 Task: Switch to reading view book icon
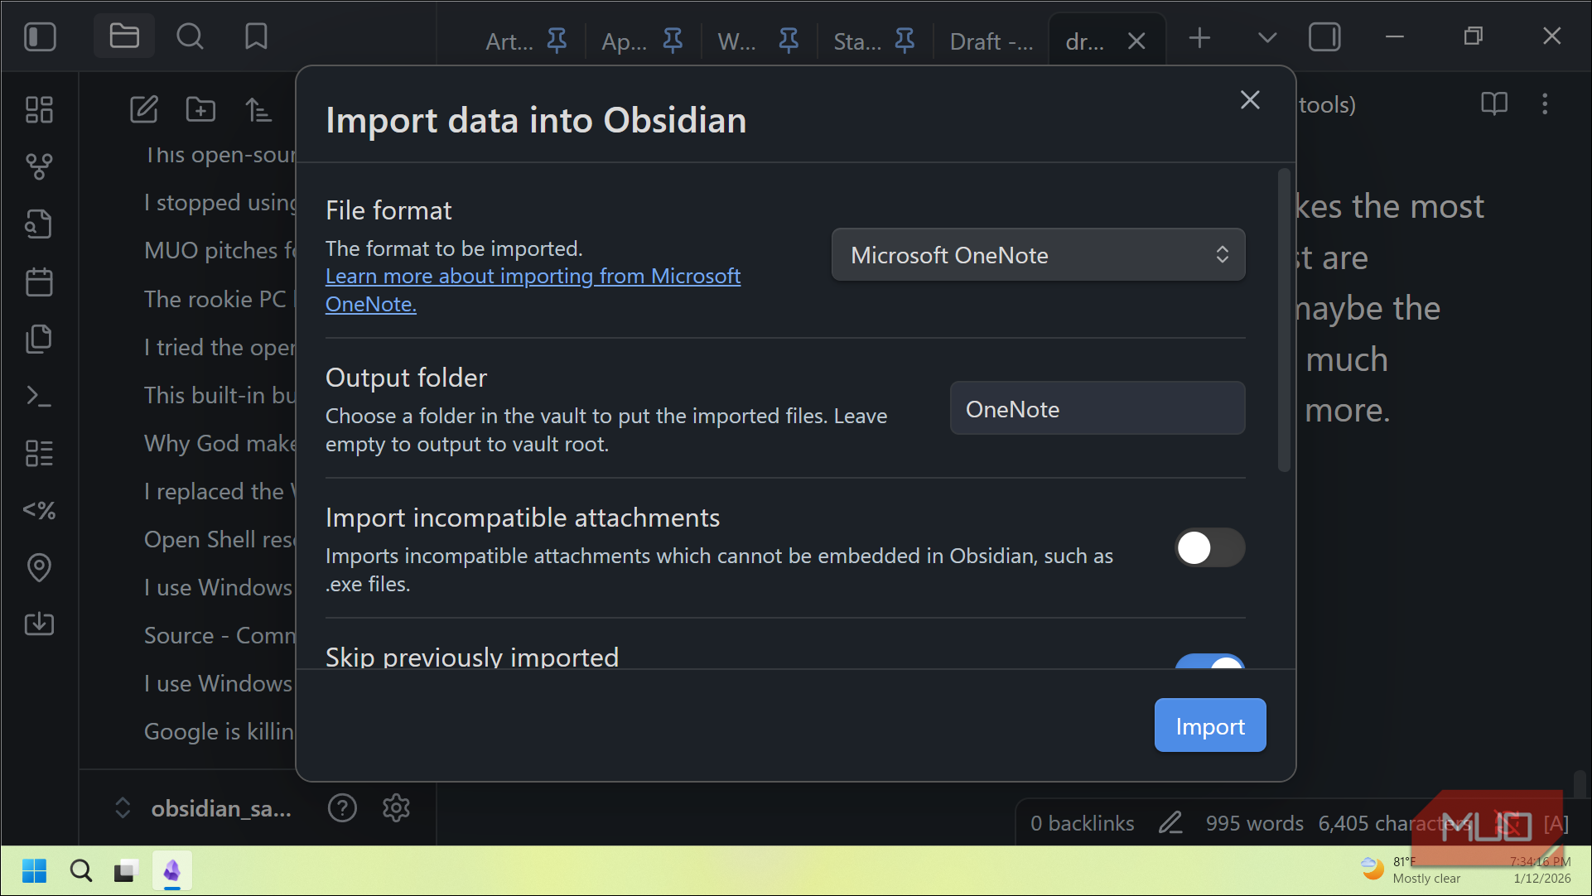tap(1493, 104)
